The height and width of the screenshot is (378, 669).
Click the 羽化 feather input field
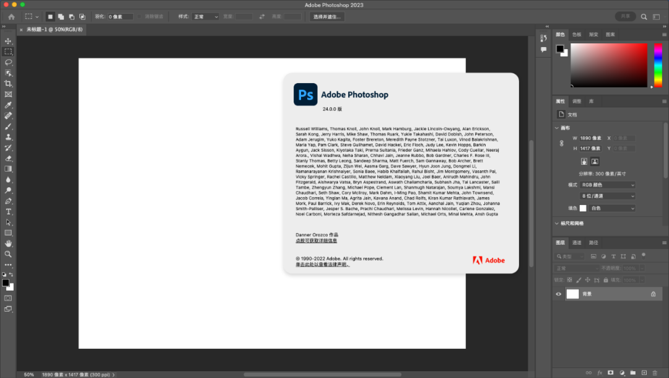click(x=120, y=17)
